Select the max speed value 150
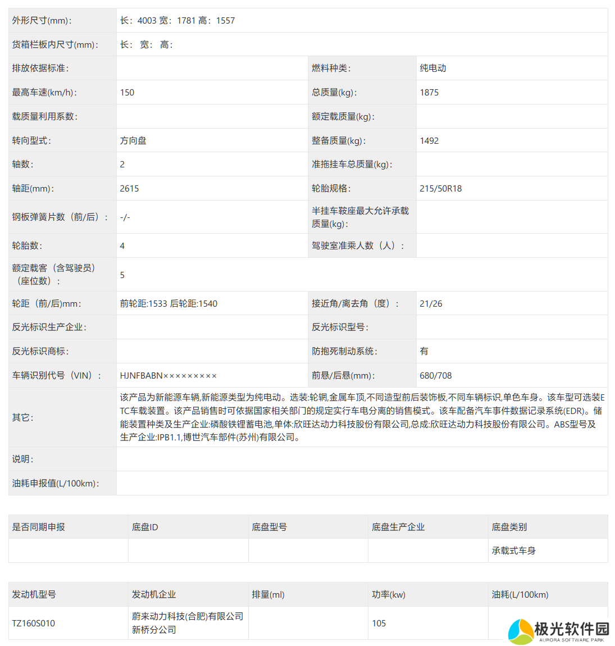The image size is (615, 646). (x=127, y=93)
